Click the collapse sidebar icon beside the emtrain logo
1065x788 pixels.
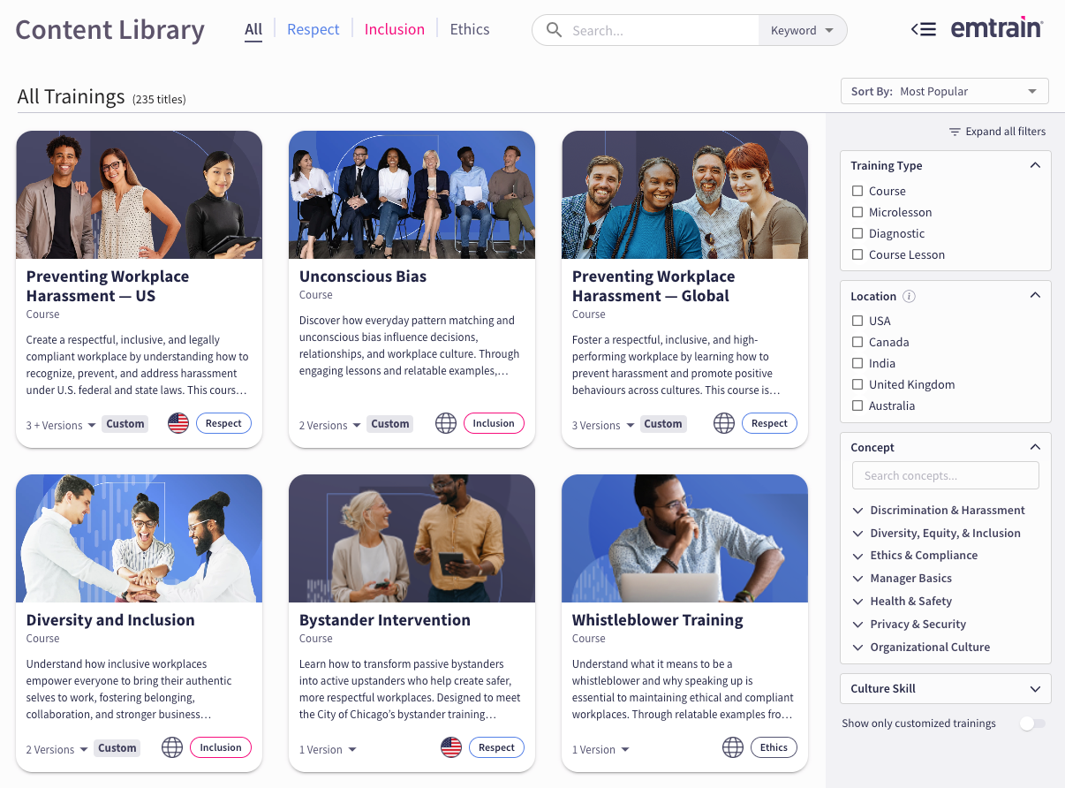923,28
